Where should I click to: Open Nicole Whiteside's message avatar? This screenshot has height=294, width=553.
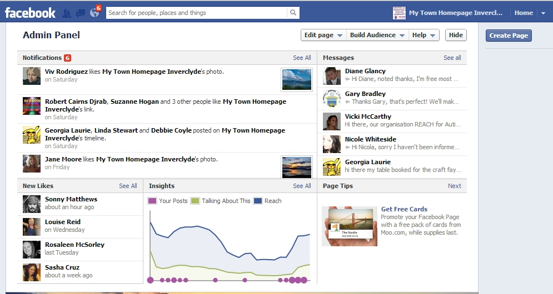pos(332,144)
